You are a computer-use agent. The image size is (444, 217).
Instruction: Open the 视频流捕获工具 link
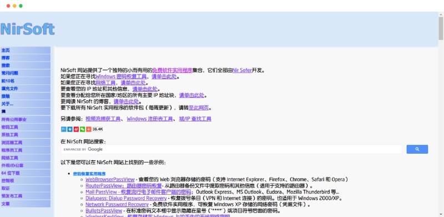(103, 119)
